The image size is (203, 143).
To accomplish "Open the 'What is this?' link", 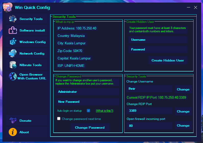I will tap(104, 111).
